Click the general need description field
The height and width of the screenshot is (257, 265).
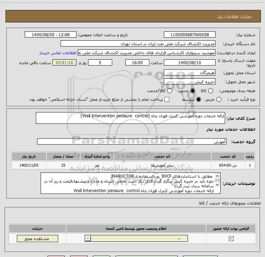[130, 118]
